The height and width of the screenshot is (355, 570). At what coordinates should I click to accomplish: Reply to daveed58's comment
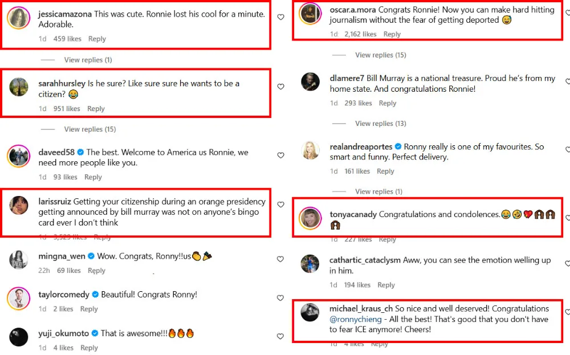[93, 177]
